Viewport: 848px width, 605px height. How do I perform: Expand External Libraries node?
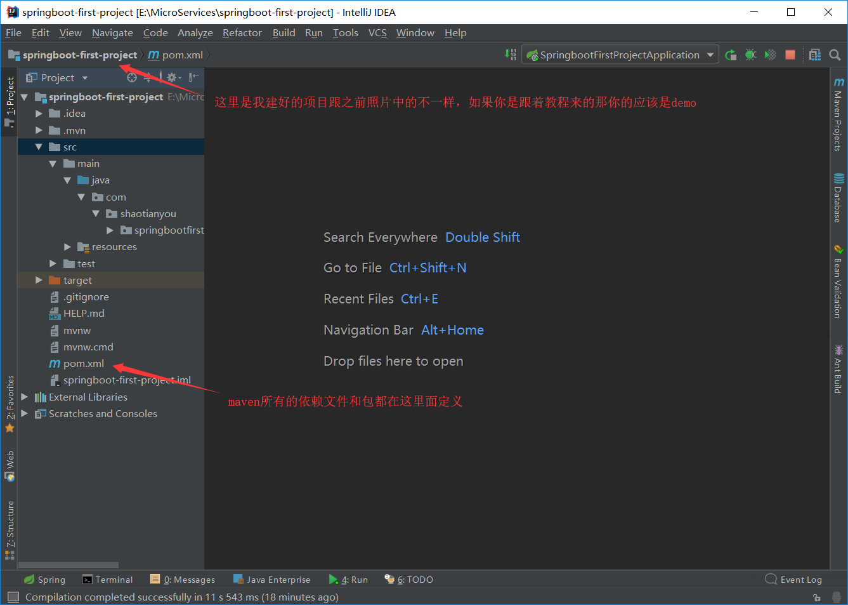25,397
